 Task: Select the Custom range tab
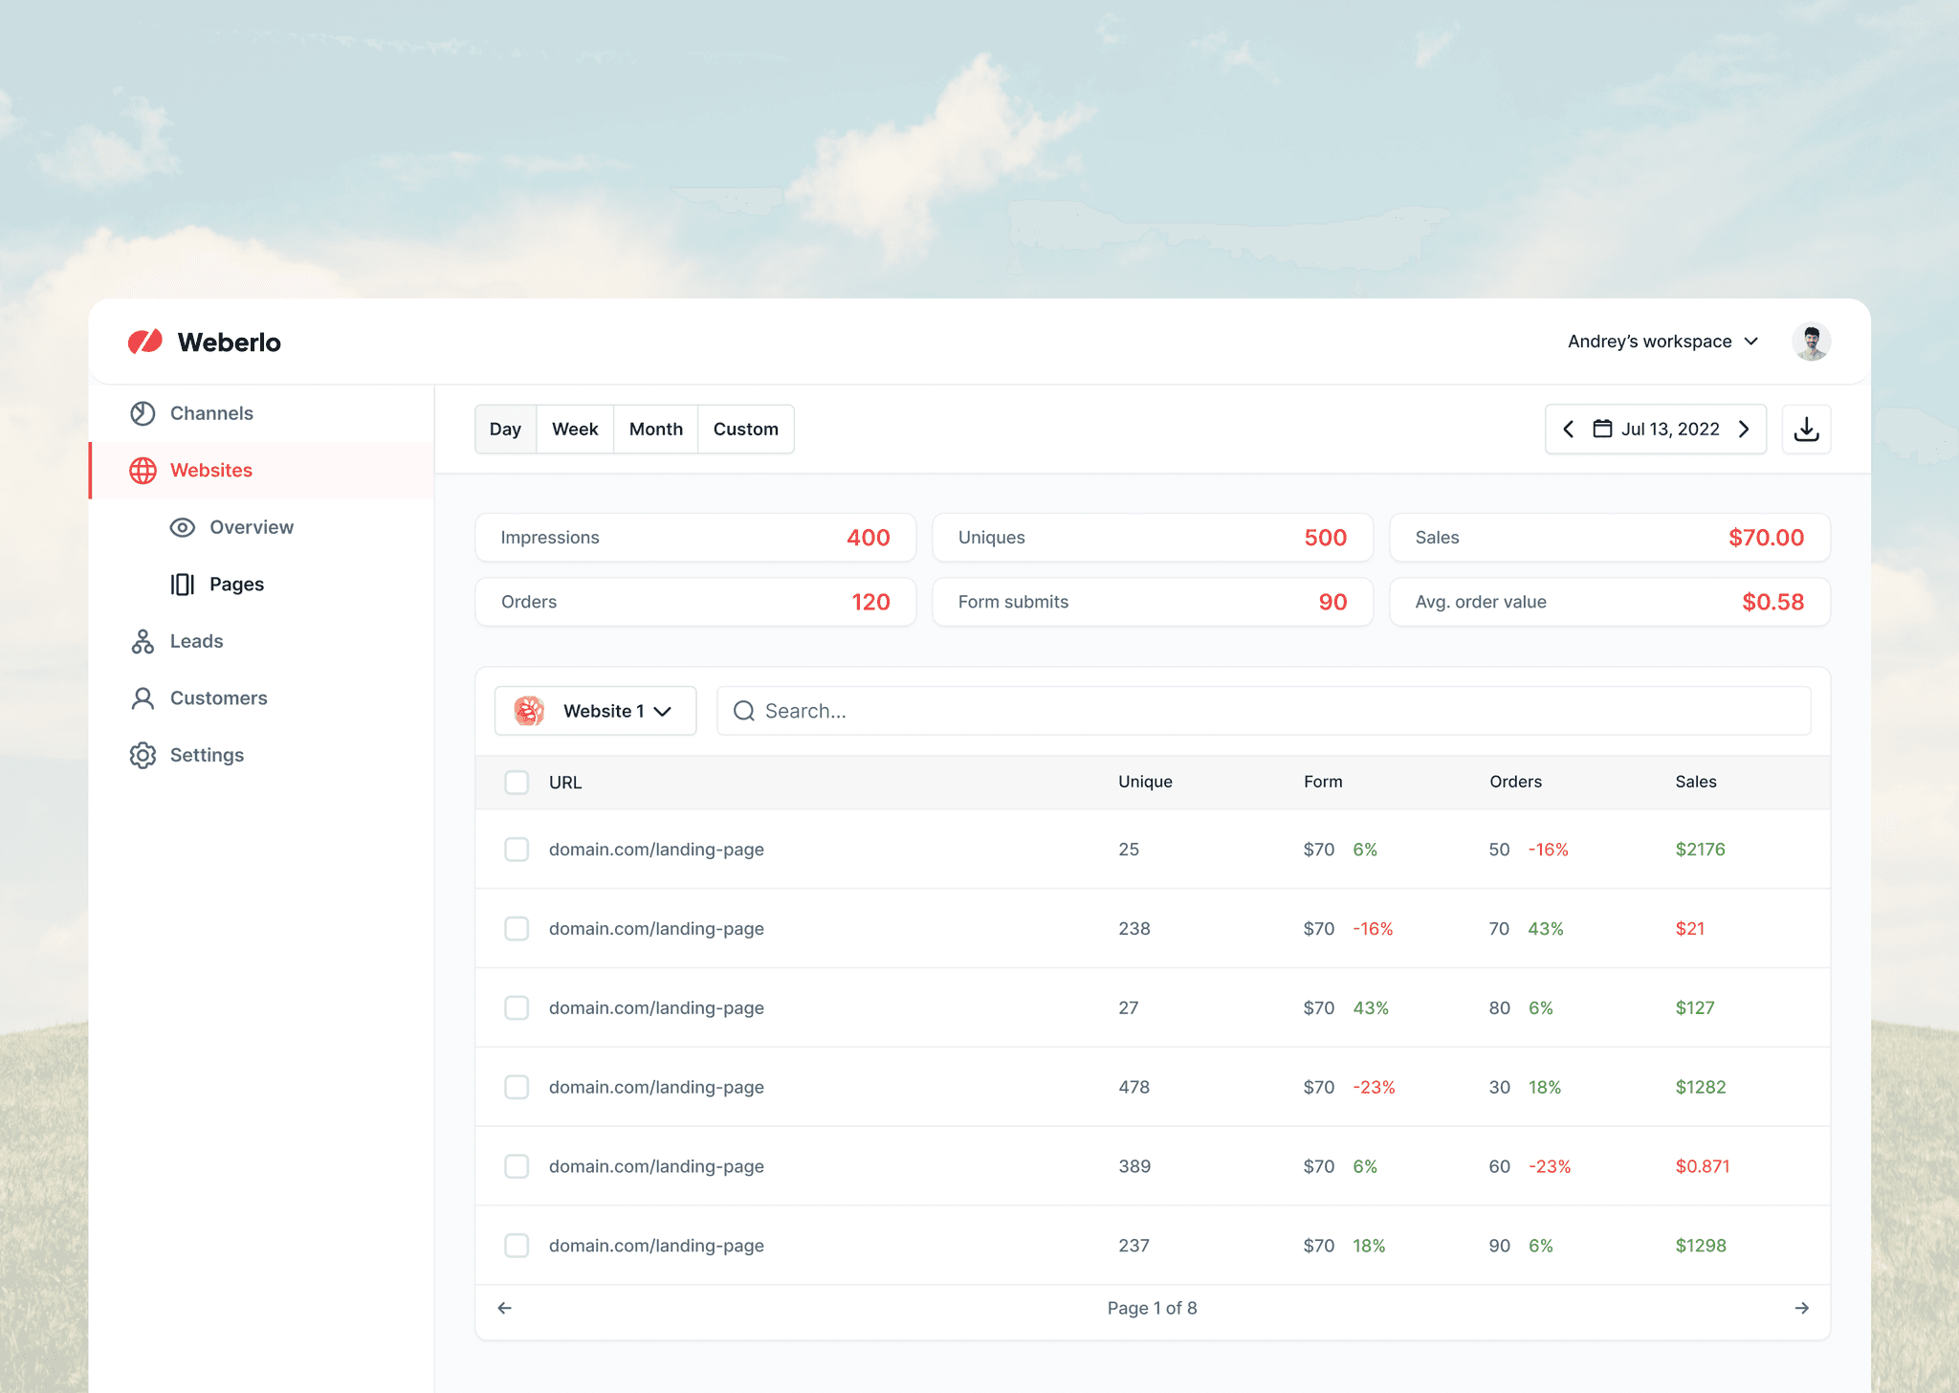745,430
